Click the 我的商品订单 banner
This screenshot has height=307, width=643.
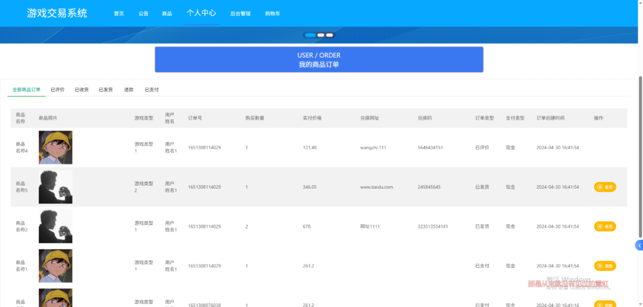tap(319, 59)
